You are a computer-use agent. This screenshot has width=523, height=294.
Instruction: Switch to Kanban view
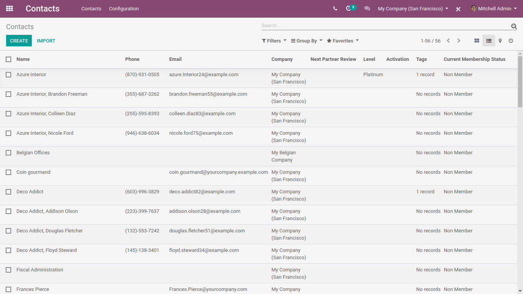point(477,41)
